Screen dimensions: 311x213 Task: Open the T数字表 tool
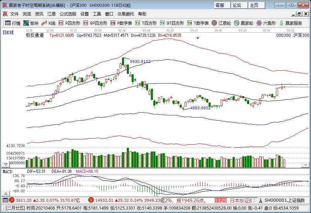[198, 23]
